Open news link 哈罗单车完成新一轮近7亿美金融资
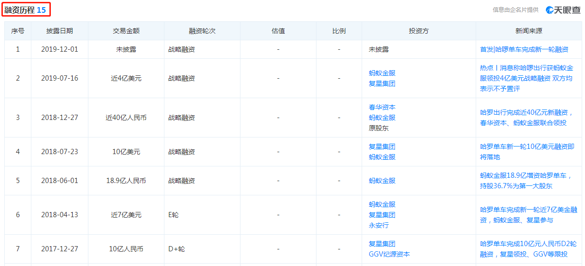585x266 pixels. [x=528, y=215]
